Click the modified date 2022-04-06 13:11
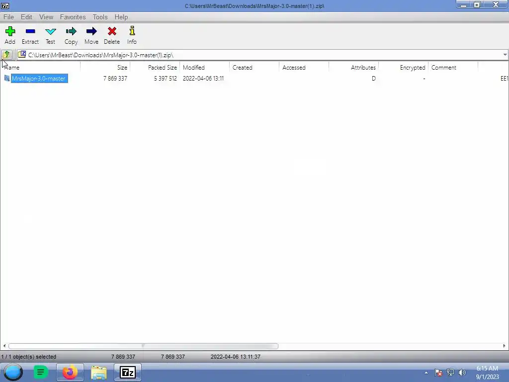The width and height of the screenshot is (509, 382). [x=203, y=78]
